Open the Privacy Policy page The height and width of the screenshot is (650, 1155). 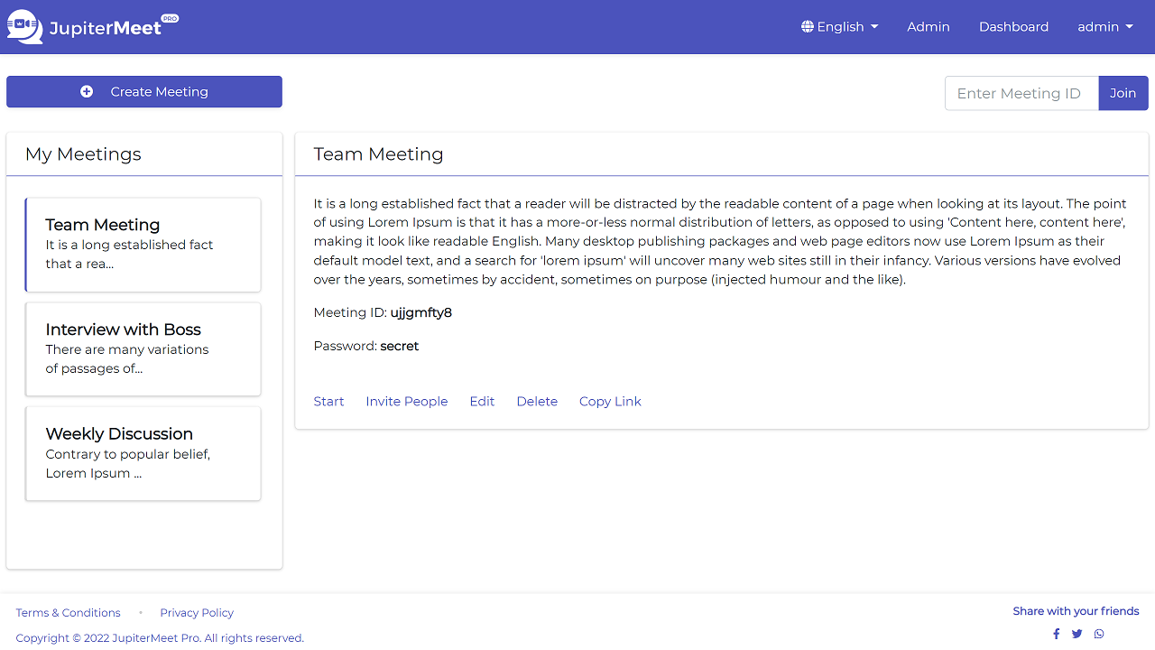point(196,612)
